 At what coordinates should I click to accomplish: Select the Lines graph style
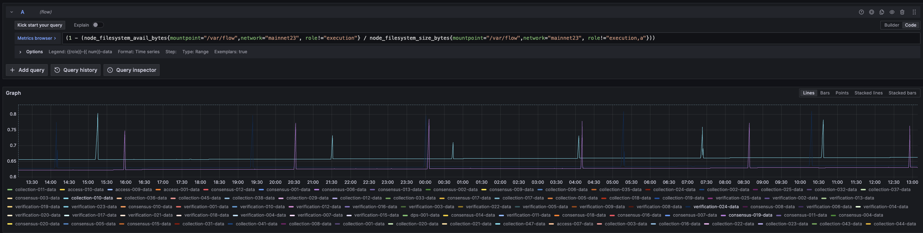[808, 93]
